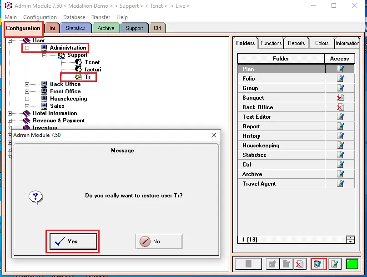Open the Main menu
Screen dimensions: 367x277
click(x=10, y=17)
